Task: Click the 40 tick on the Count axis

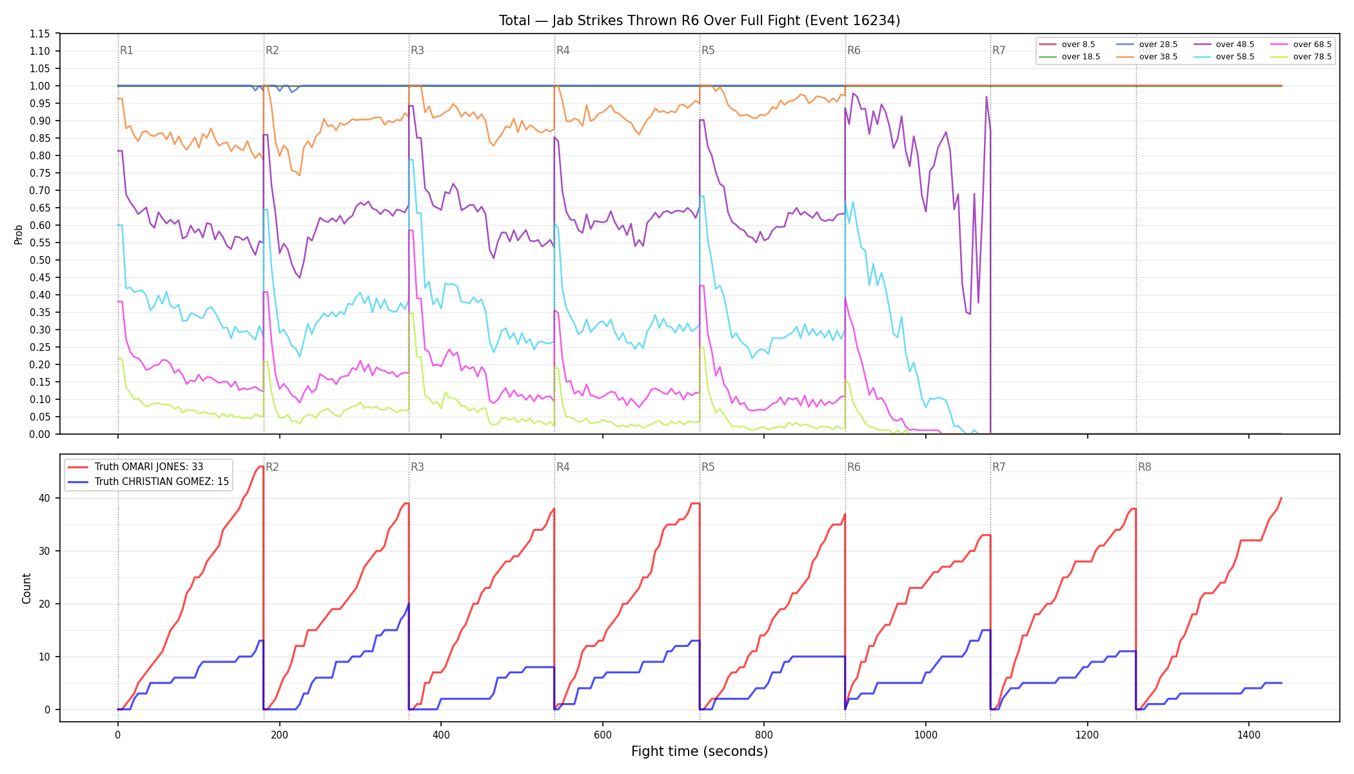Action: pos(44,498)
